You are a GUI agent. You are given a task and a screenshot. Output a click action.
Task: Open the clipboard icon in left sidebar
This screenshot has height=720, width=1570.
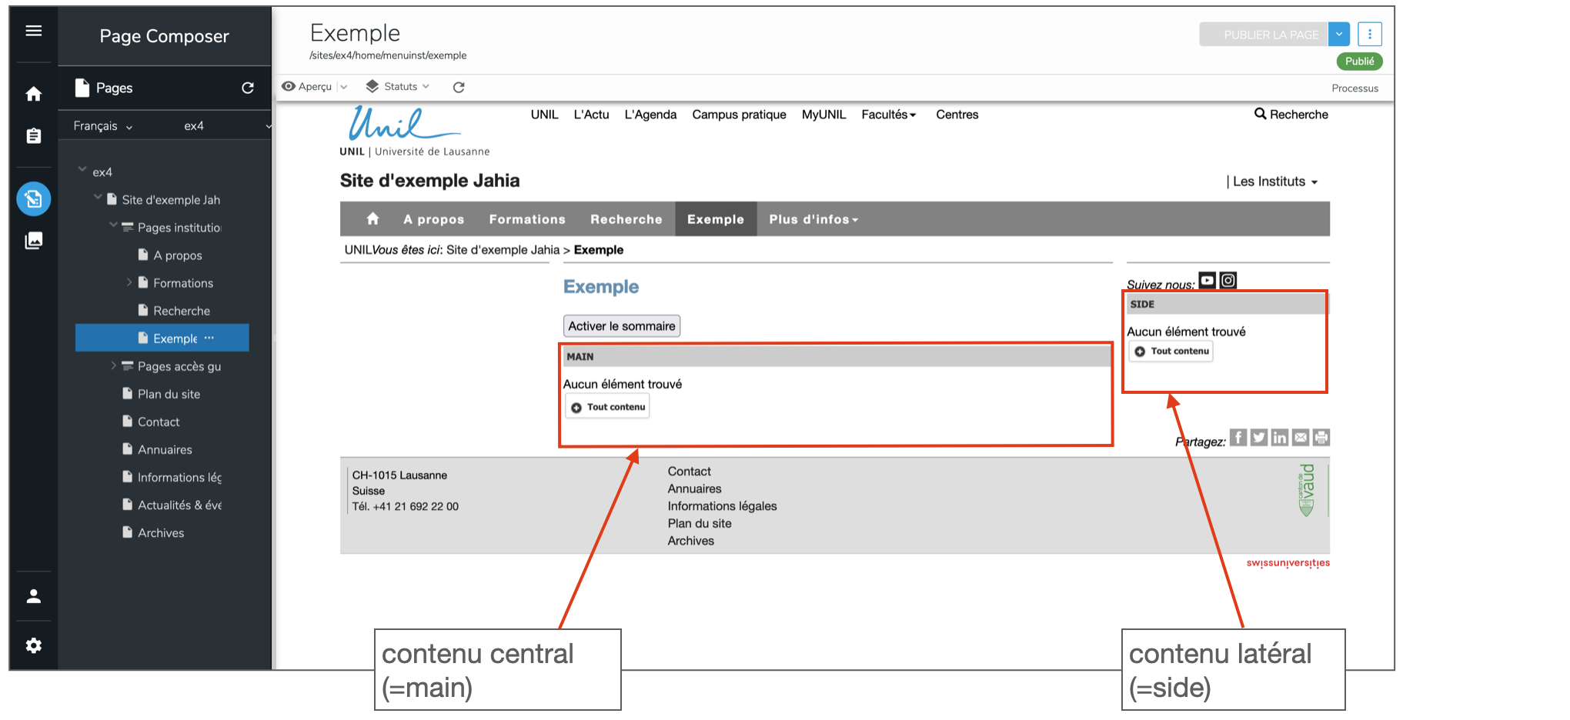point(33,136)
